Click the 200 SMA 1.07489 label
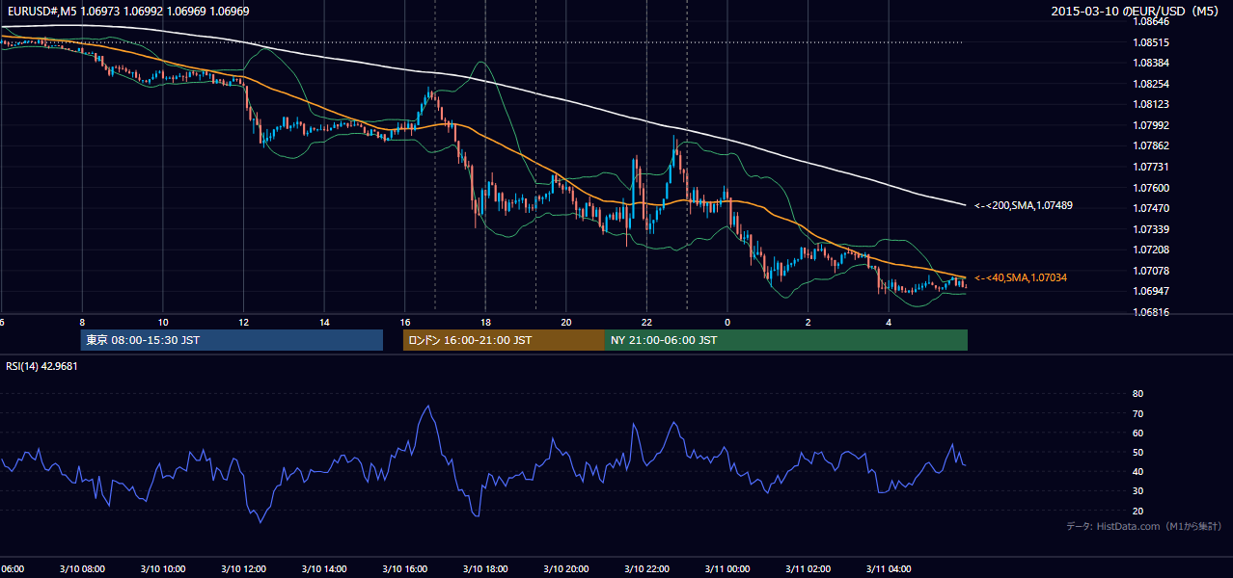 click(x=1024, y=205)
